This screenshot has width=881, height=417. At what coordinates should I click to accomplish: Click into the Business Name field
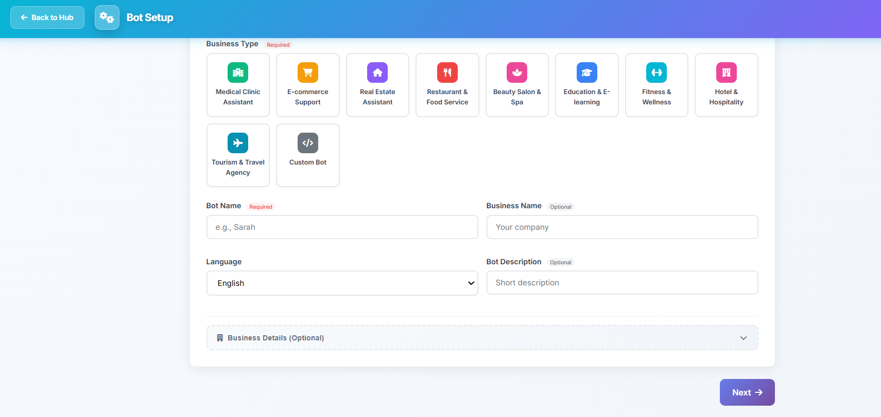(622, 227)
